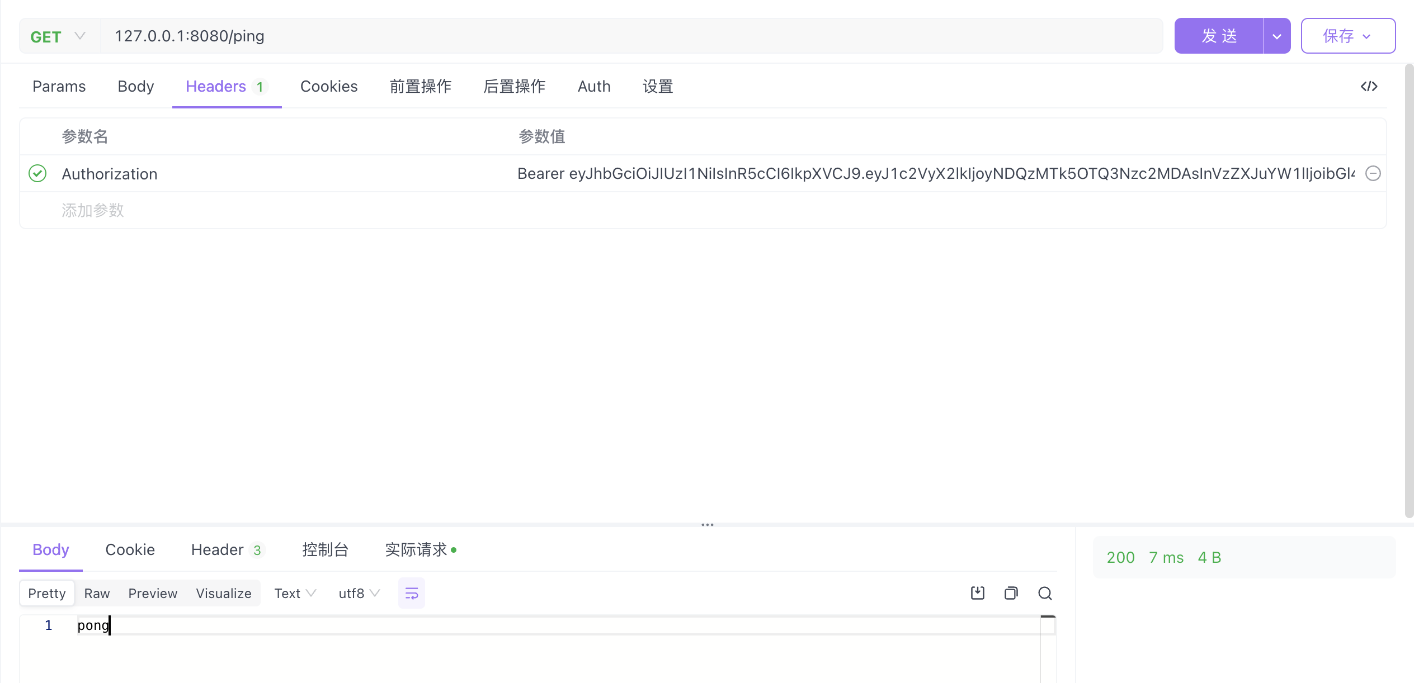Copy the response body content
The height and width of the screenshot is (683, 1414).
tap(1011, 593)
